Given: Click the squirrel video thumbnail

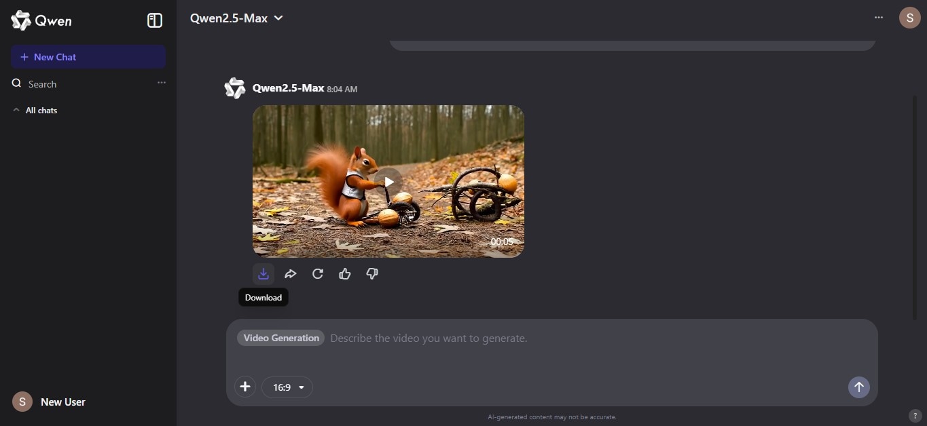Looking at the screenshot, I should coord(388,181).
